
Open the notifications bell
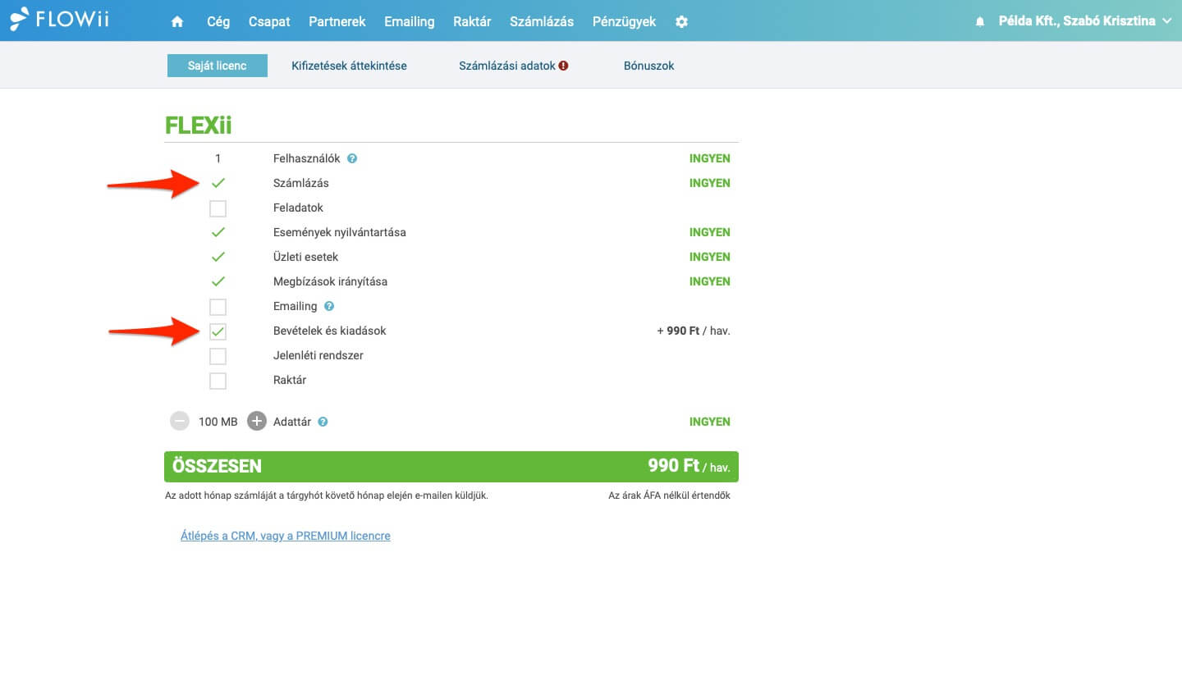(x=979, y=22)
